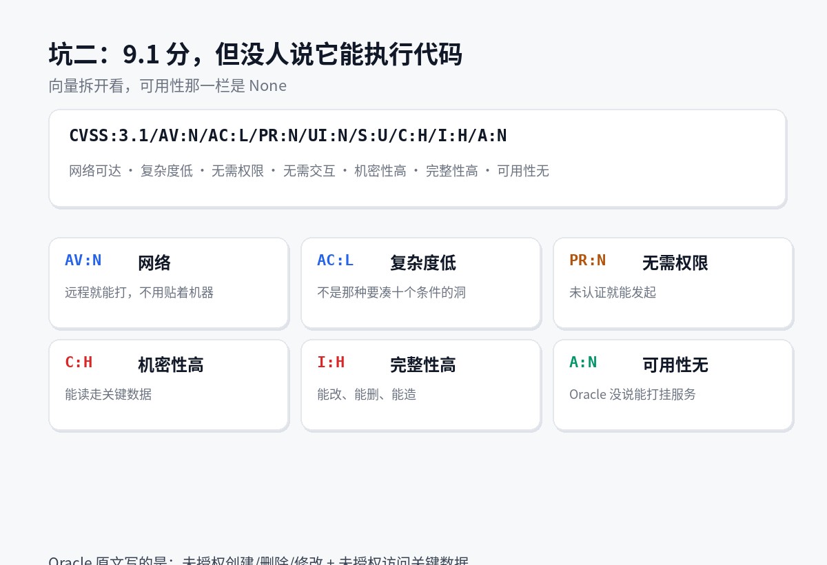Click the text 能改、能删、能造

(367, 394)
